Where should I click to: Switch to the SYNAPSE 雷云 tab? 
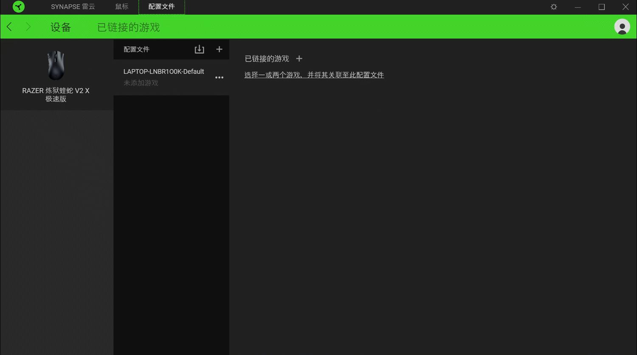(73, 7)
